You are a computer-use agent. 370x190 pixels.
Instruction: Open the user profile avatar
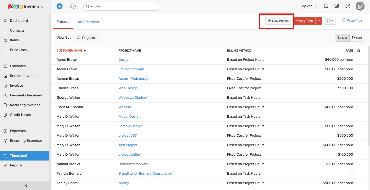pos(360,6)
